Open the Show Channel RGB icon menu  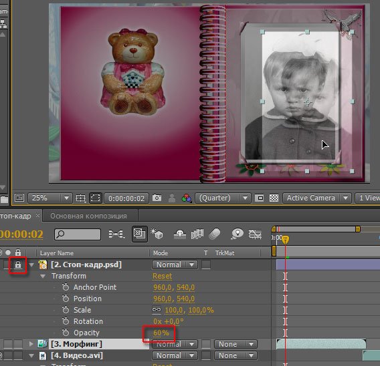pyautogui.click(x=187, y=198)
